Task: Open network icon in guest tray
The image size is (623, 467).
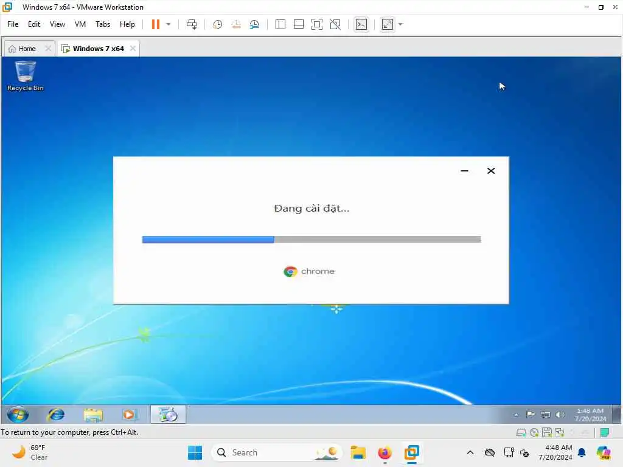Action: click(546, 415)
